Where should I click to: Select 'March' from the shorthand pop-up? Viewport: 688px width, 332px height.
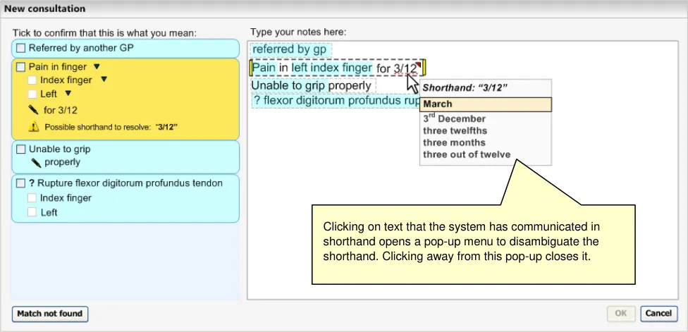coord(485,104)
